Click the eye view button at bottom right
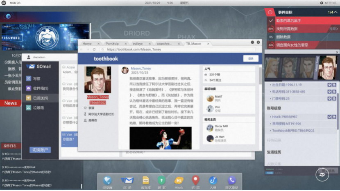The image size is (340, 191). pyautogui.click(x=322, y=175)
